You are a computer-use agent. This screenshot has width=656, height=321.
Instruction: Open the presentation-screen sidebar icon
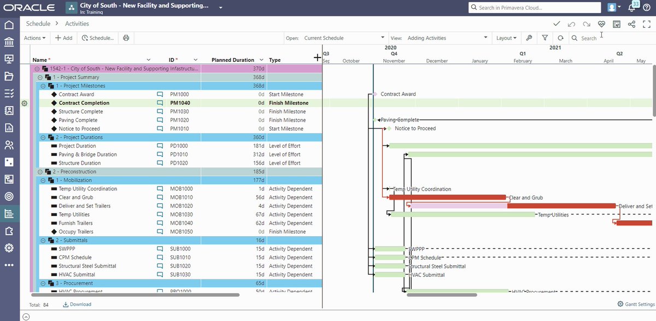(9, 59)
